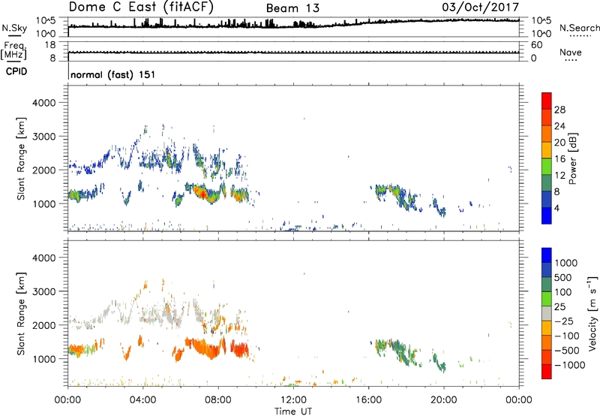Click the "12" value on the power color bar
Viewport: 600px width, 416px height.
click(x=559, y=176)
